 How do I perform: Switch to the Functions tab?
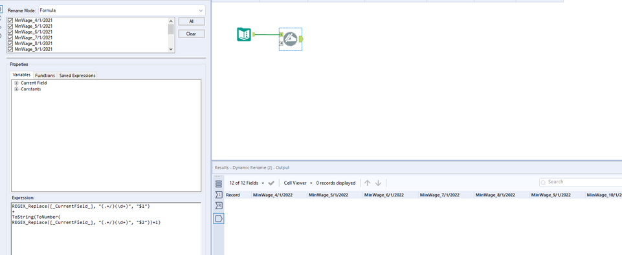click(x=45, y=76)
